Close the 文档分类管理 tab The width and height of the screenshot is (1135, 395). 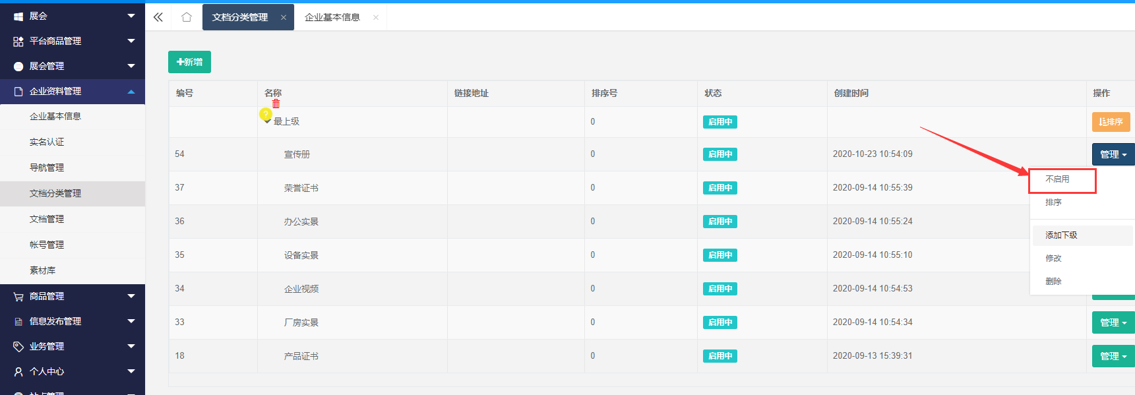click(x=284, y=18)
